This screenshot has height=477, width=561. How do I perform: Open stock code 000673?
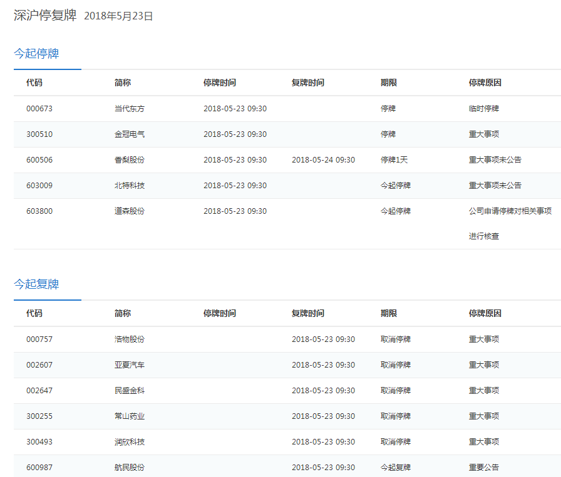pos(39,109)
